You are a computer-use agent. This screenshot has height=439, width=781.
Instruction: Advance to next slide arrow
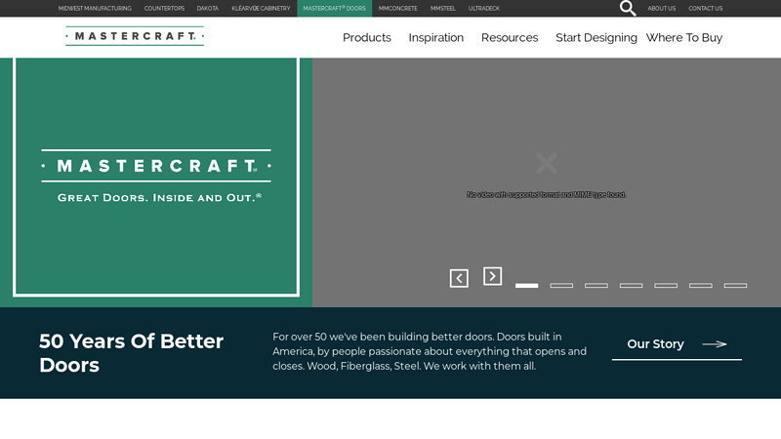492,276
